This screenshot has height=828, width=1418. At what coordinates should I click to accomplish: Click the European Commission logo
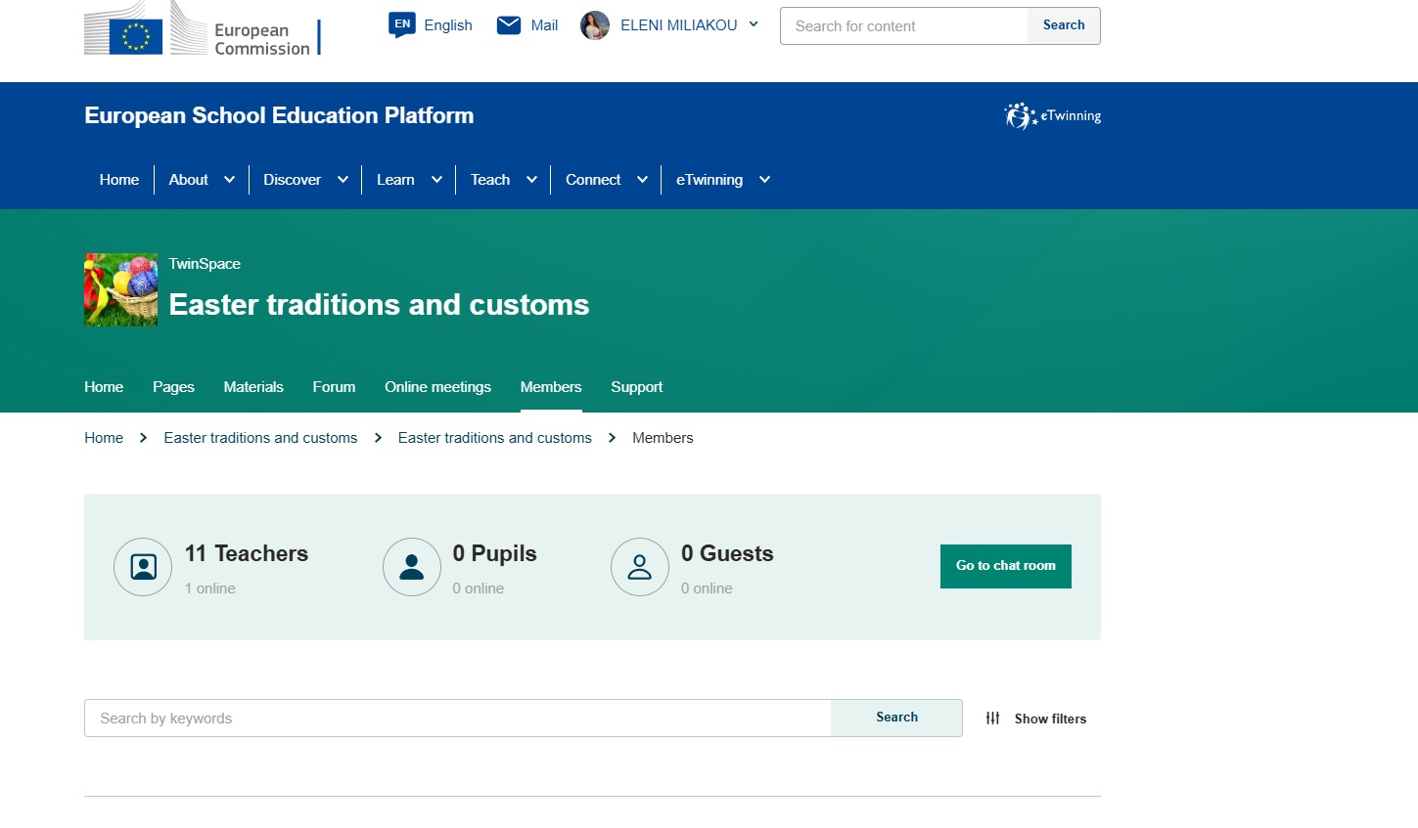pyautogui.click(x=201, y=29)
